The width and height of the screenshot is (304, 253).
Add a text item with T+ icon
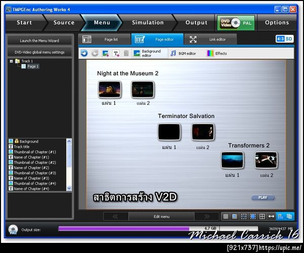(116, 53)
